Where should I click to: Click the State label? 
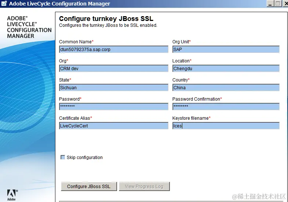click(x=65, y=80)
